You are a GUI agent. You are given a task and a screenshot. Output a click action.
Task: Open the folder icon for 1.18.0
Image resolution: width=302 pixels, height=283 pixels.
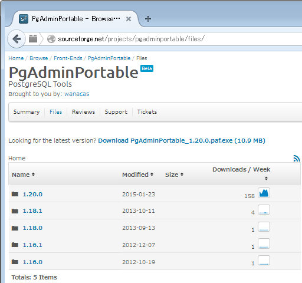[x=15, y=228]
